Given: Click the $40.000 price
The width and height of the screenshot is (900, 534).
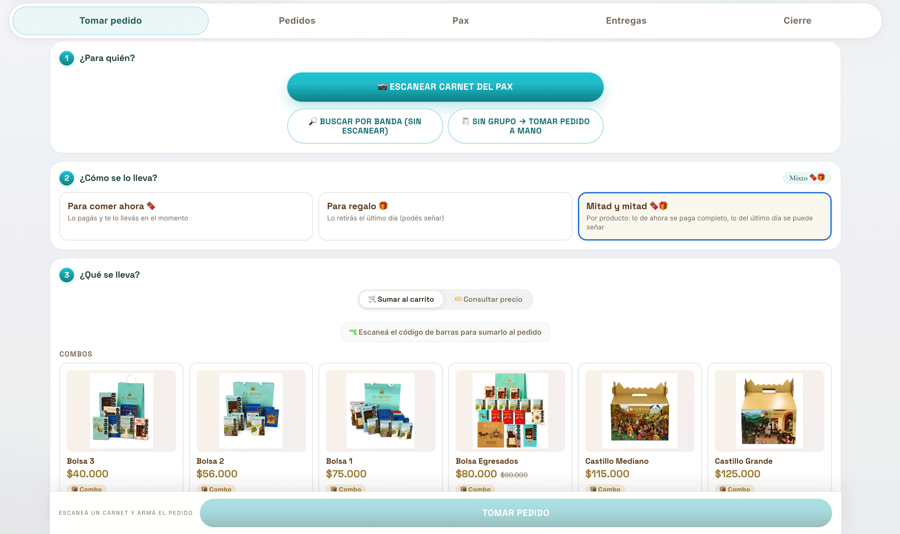Looking at the screenshot, I should [x=88, y=474].
